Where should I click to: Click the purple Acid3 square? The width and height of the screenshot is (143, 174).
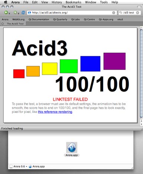pyautogui.click(x=114, y=61)
